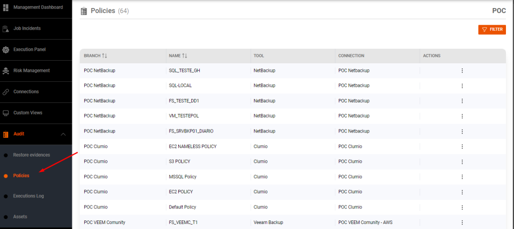Open Assets submenu item
Screen dimensions: 514x229
[20, 217]
